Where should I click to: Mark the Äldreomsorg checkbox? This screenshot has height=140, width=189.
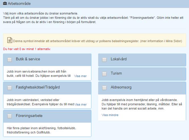104,88
